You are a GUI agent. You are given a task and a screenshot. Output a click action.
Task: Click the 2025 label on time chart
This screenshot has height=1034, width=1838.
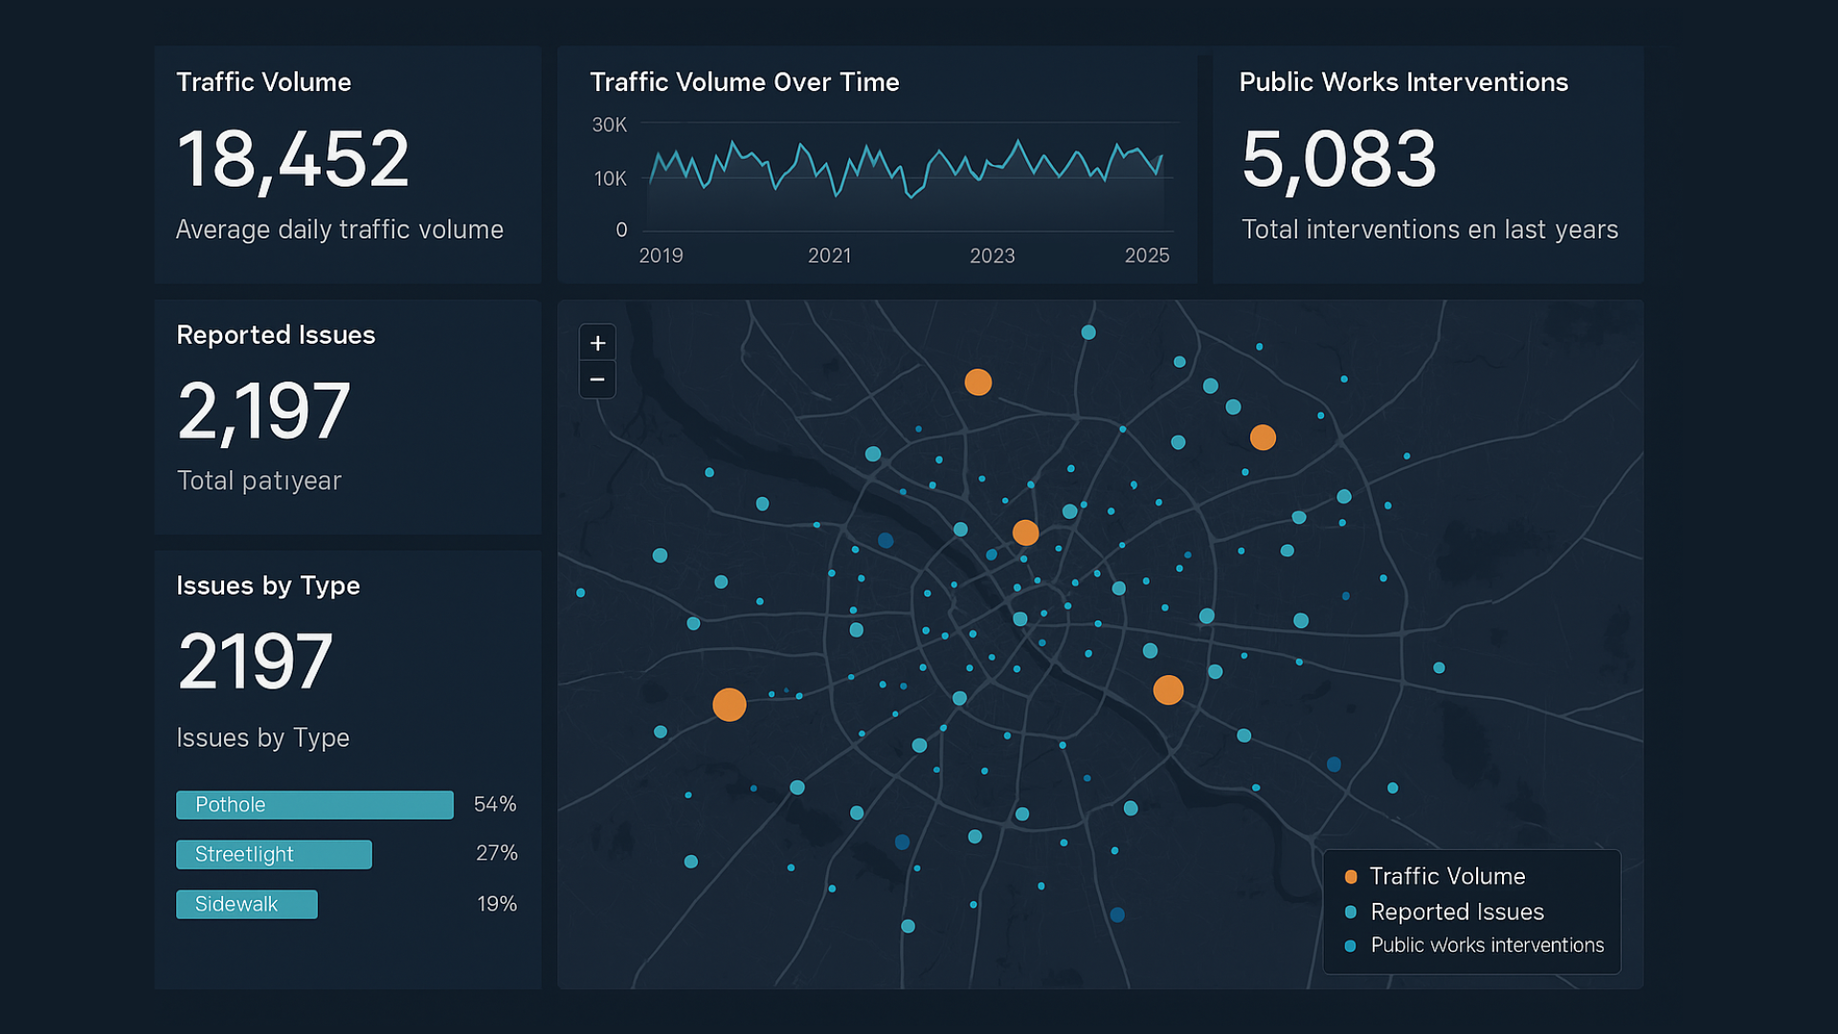pyautogui.click(x=1147, y=256)
